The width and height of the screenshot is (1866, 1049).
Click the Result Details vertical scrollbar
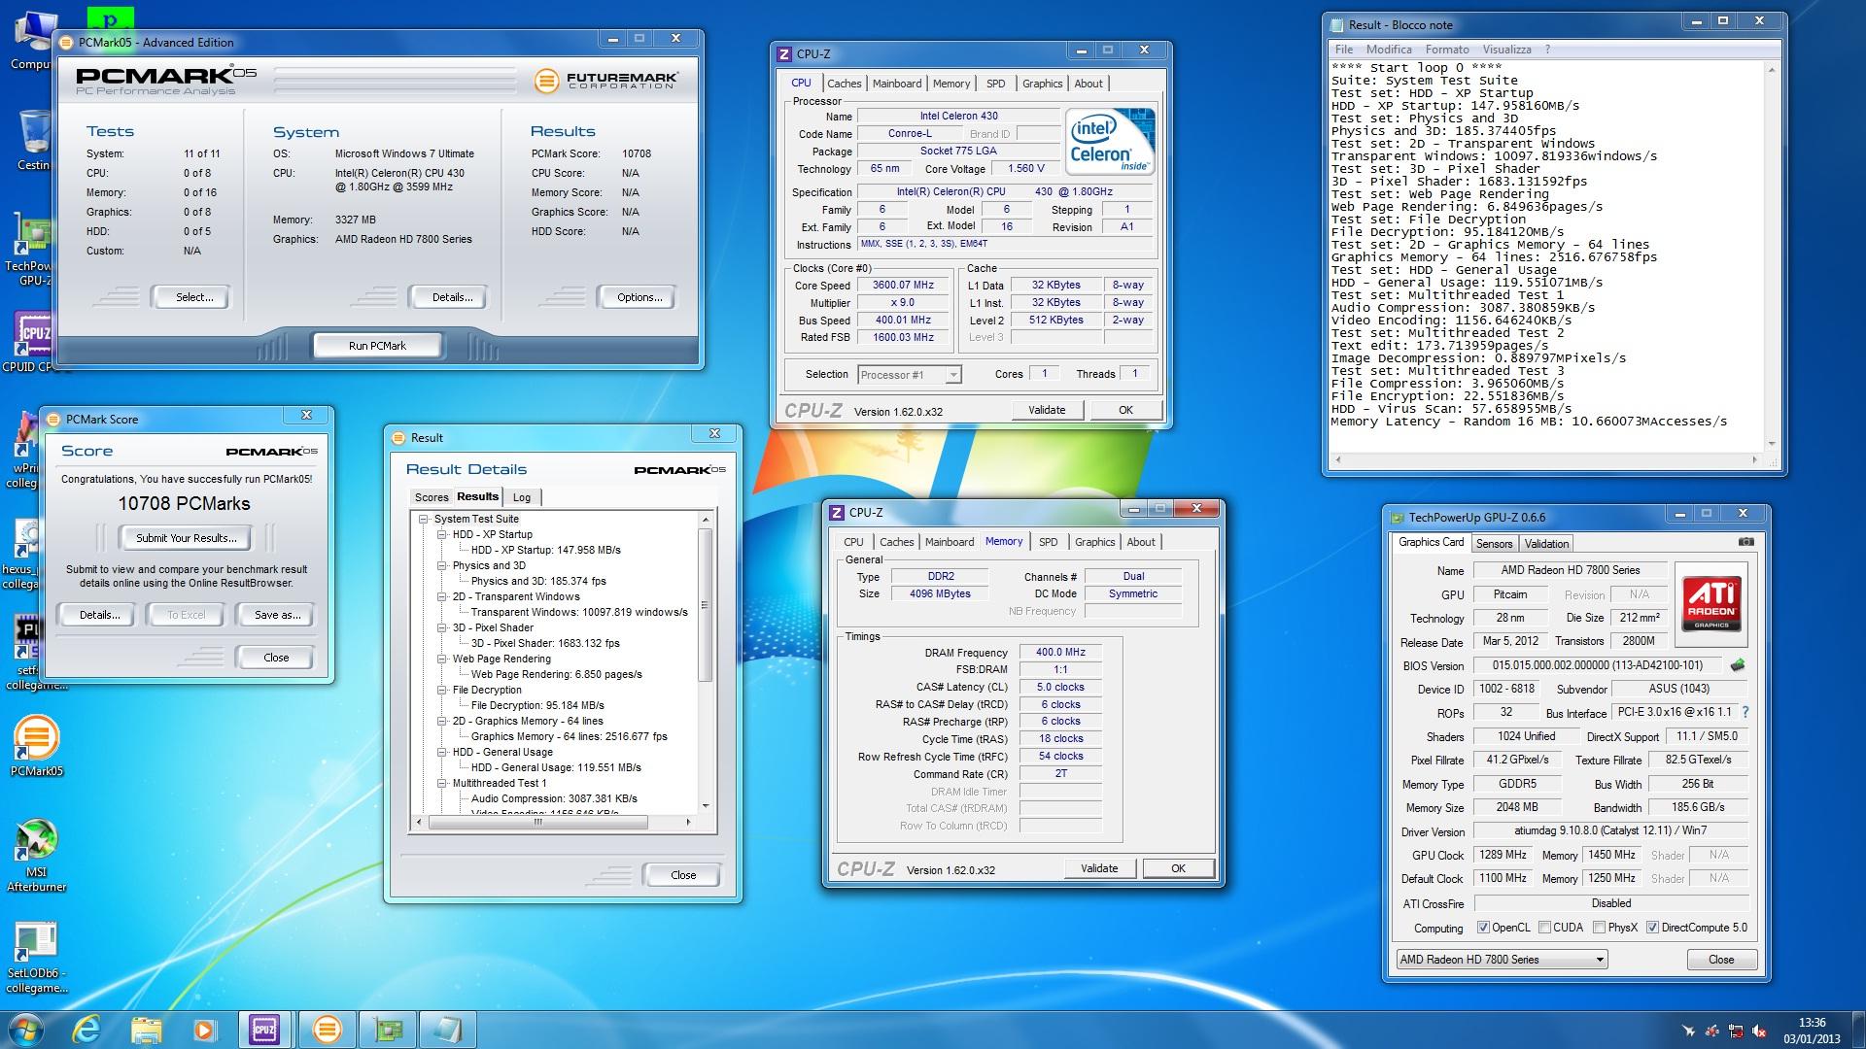[706, 660]
